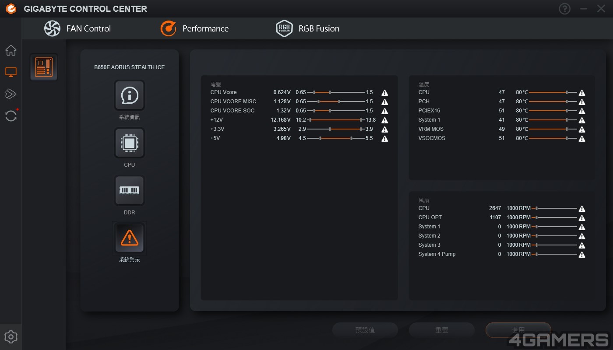Open the RGB Fusion tab
The image size is (613, 350).
tap(308, 28)
